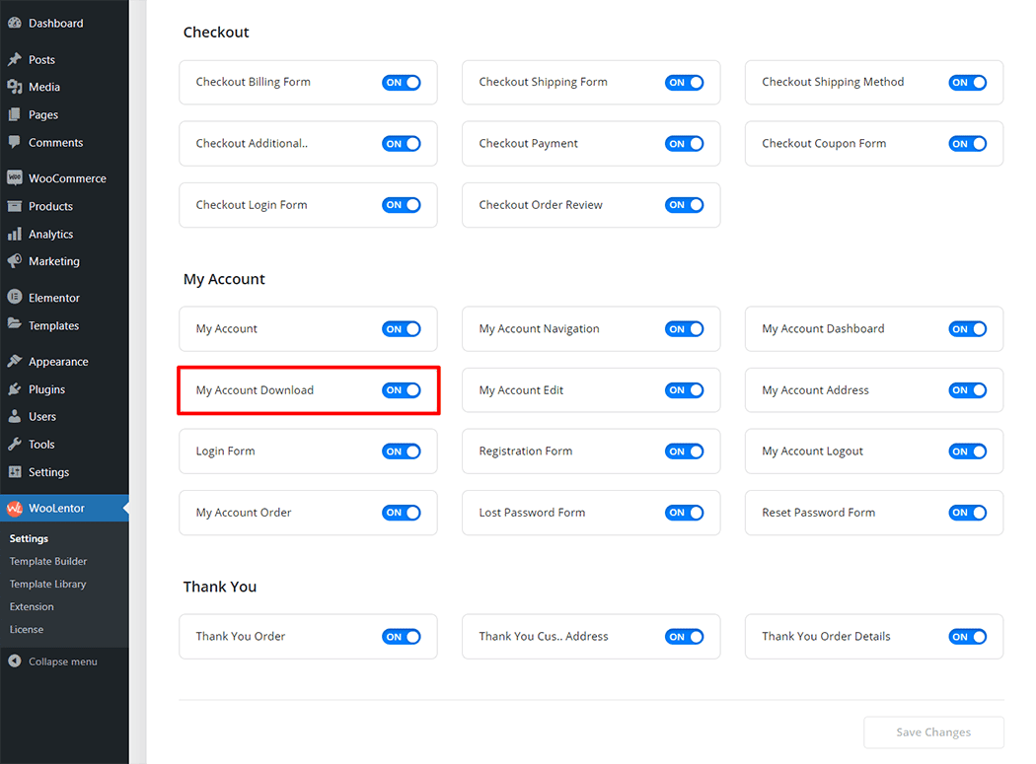This screenshot has height=764, width=1036.
Task: Open the Template Library submenu item
Action: tap(47, 584)
